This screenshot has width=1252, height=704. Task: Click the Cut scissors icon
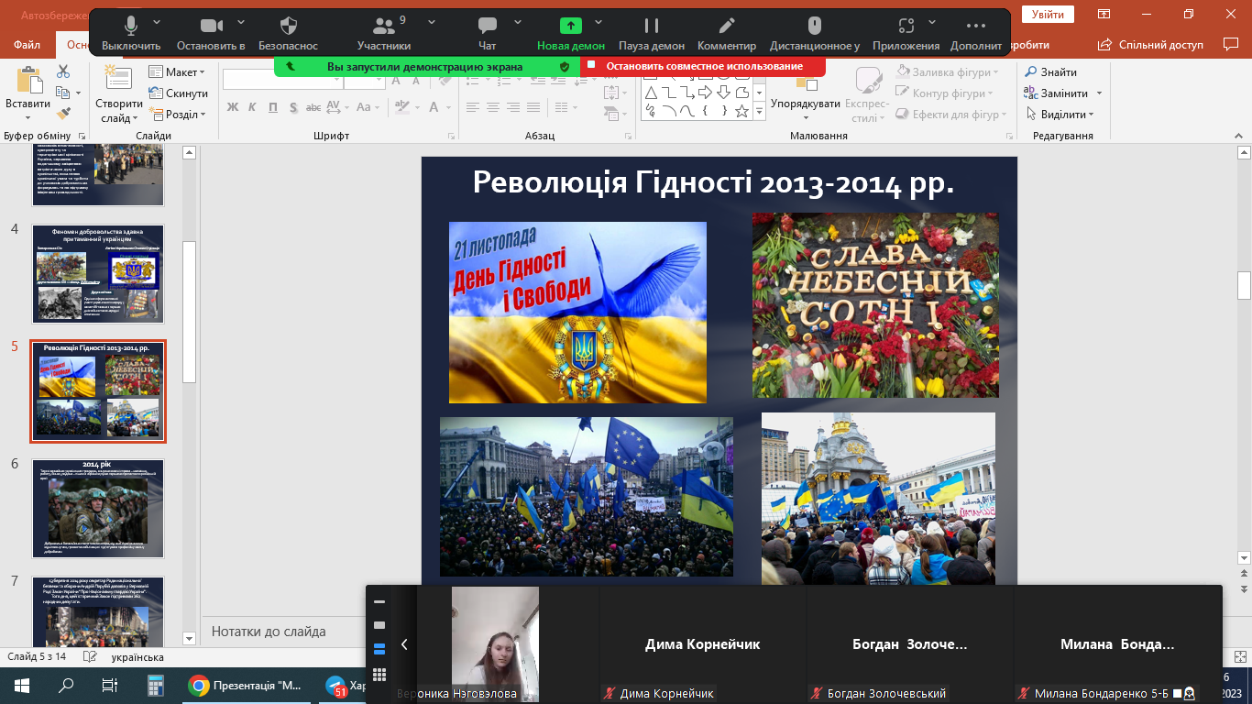63,71
